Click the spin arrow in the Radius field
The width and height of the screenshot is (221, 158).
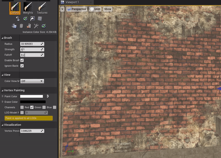point(42,44)
